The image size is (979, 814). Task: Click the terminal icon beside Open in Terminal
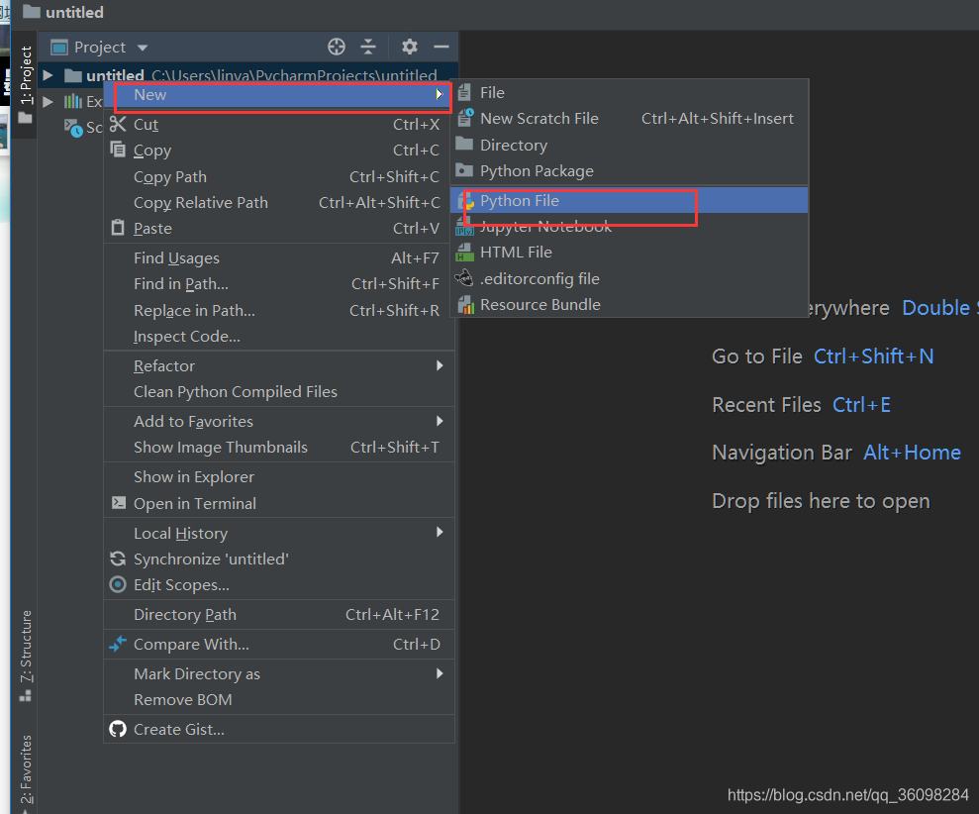tap(118, 503)
